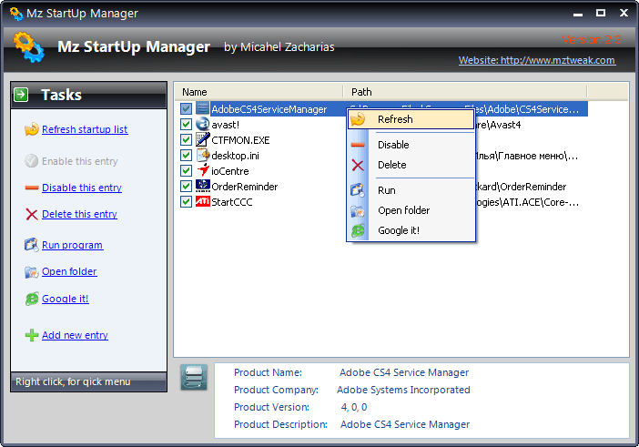Choose Disable from the context menu
Viewport: 639px width, 447px height.
pos(411,145)
